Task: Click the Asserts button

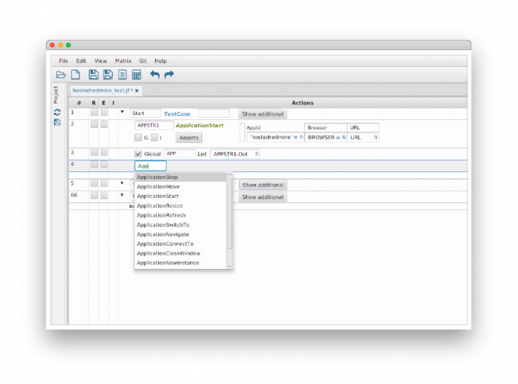Action: (189, 137)
